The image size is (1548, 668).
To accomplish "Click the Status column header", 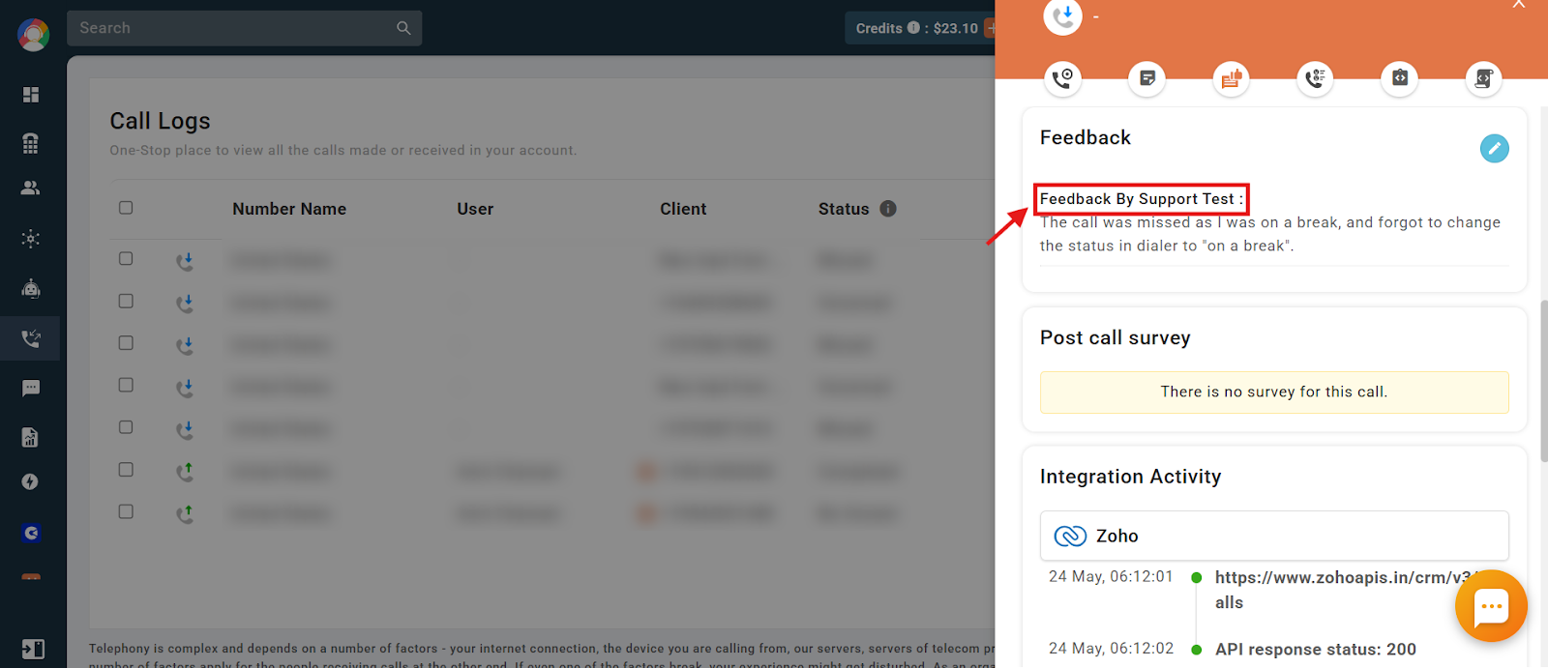I will (844, 209).
